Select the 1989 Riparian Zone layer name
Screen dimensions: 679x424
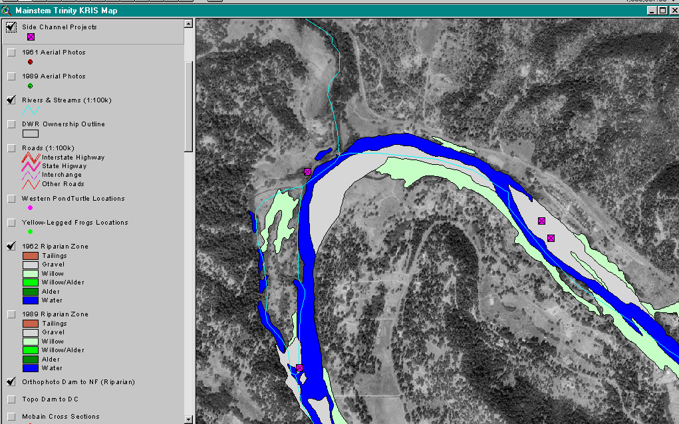click(x=55, y=314)
